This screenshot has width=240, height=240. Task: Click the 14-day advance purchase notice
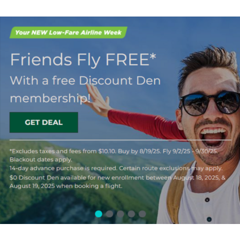coord(116,168)
